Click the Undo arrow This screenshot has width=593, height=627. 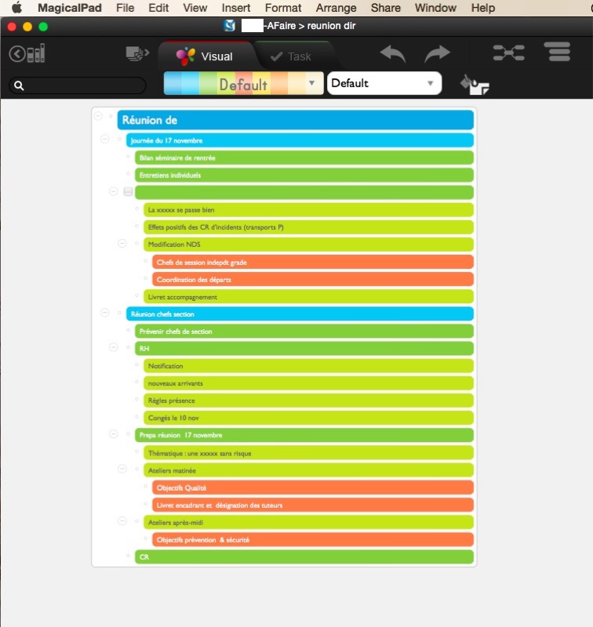[393, 54]
